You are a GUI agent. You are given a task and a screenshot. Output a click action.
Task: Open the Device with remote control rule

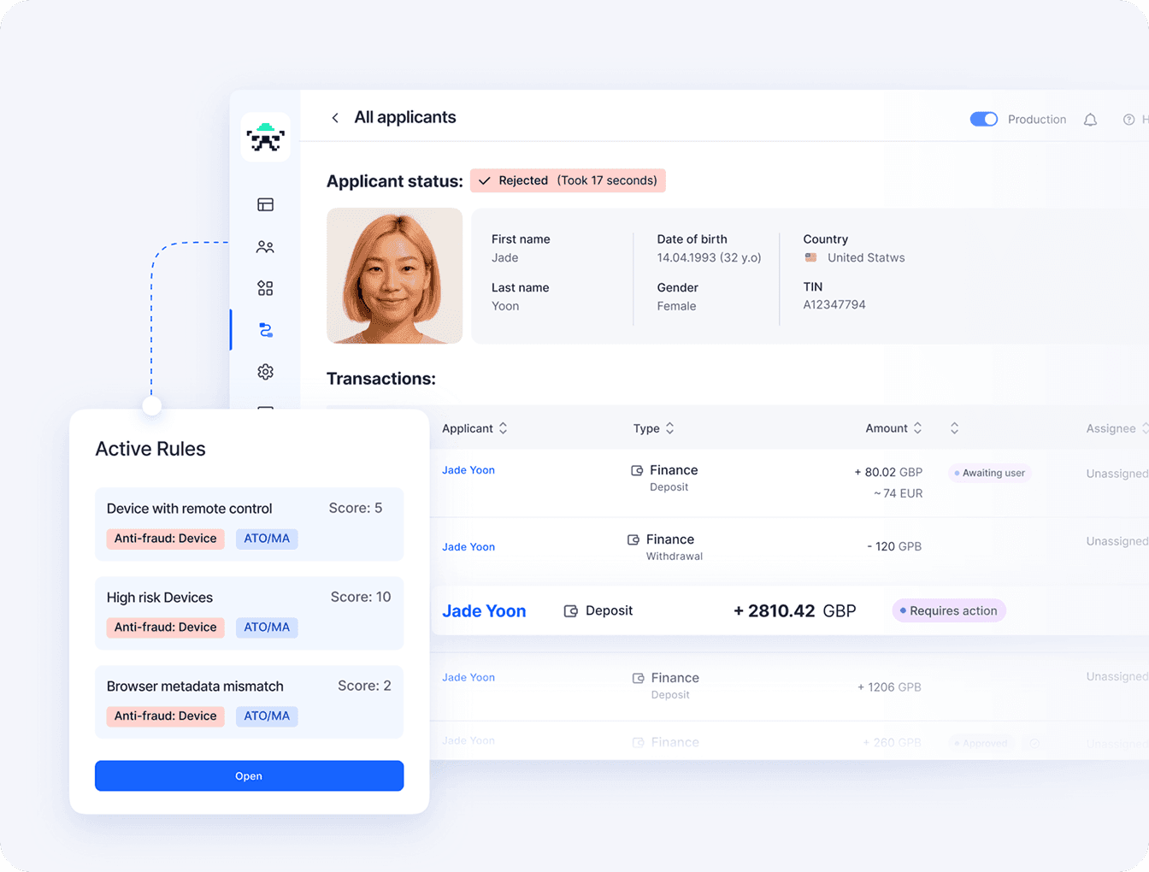coord(249,524)
